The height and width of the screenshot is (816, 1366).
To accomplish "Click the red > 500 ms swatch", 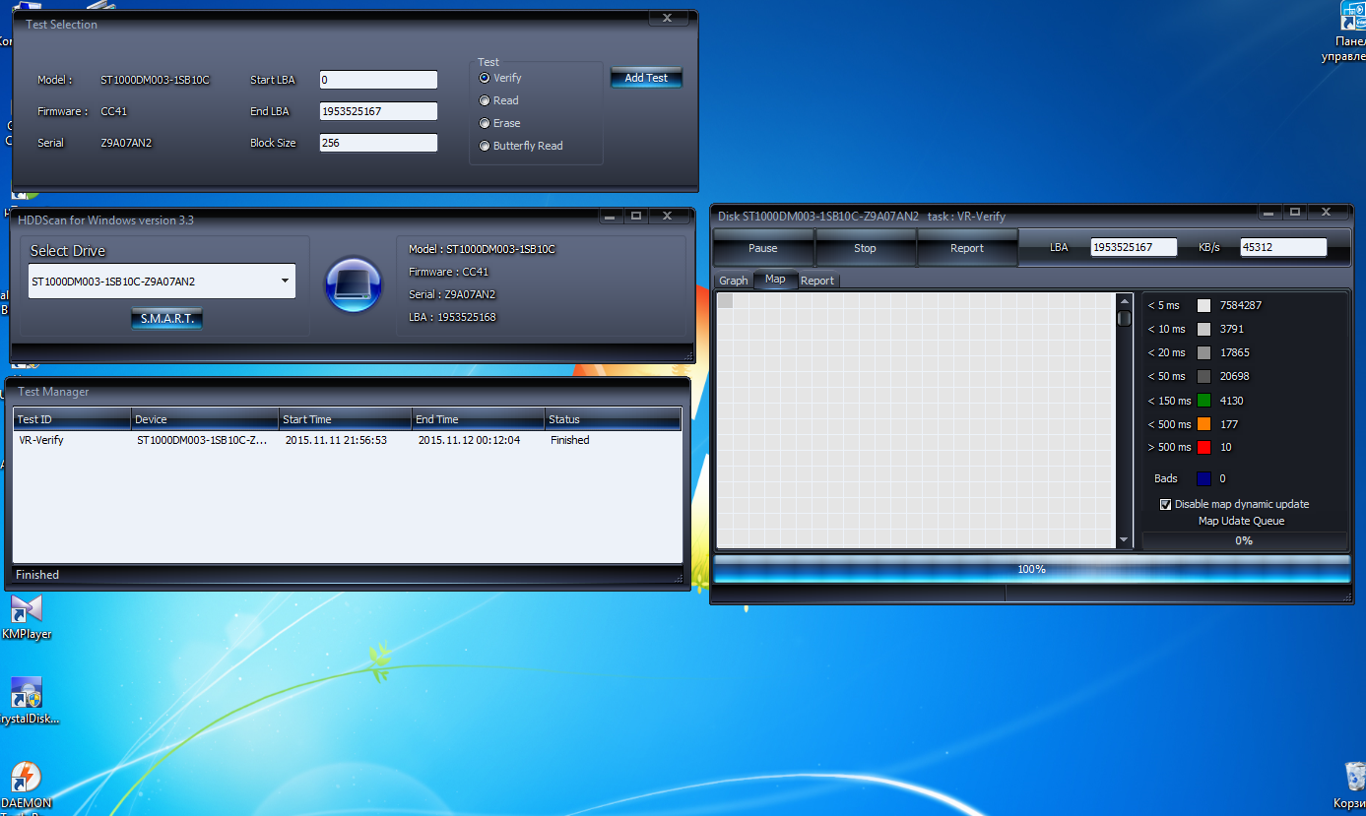I will [1203, 448].
